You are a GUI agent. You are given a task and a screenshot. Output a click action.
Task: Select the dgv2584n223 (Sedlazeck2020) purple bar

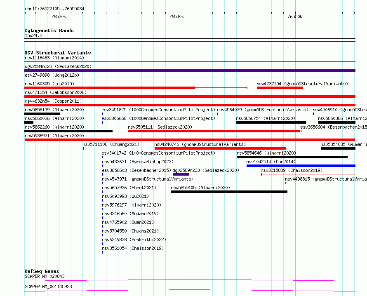click(190, 70)
